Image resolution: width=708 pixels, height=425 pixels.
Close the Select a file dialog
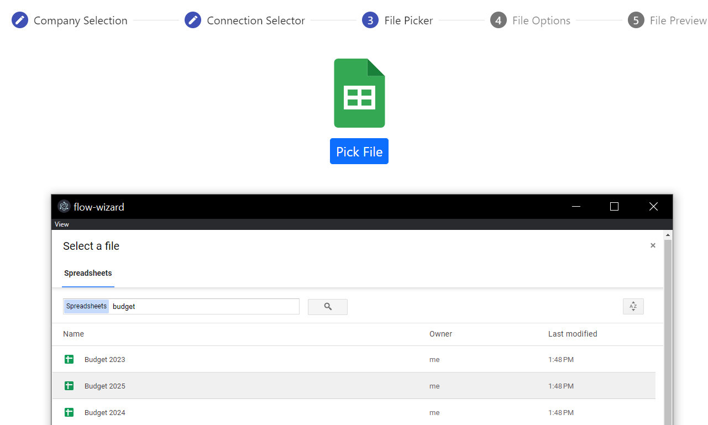tap(653, 245)
